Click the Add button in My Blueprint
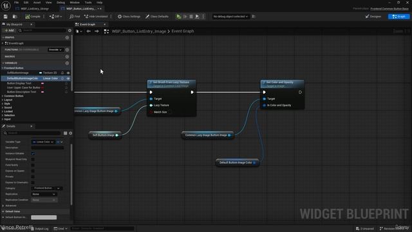This screenshot has width=412, height=232. (9, 30)
